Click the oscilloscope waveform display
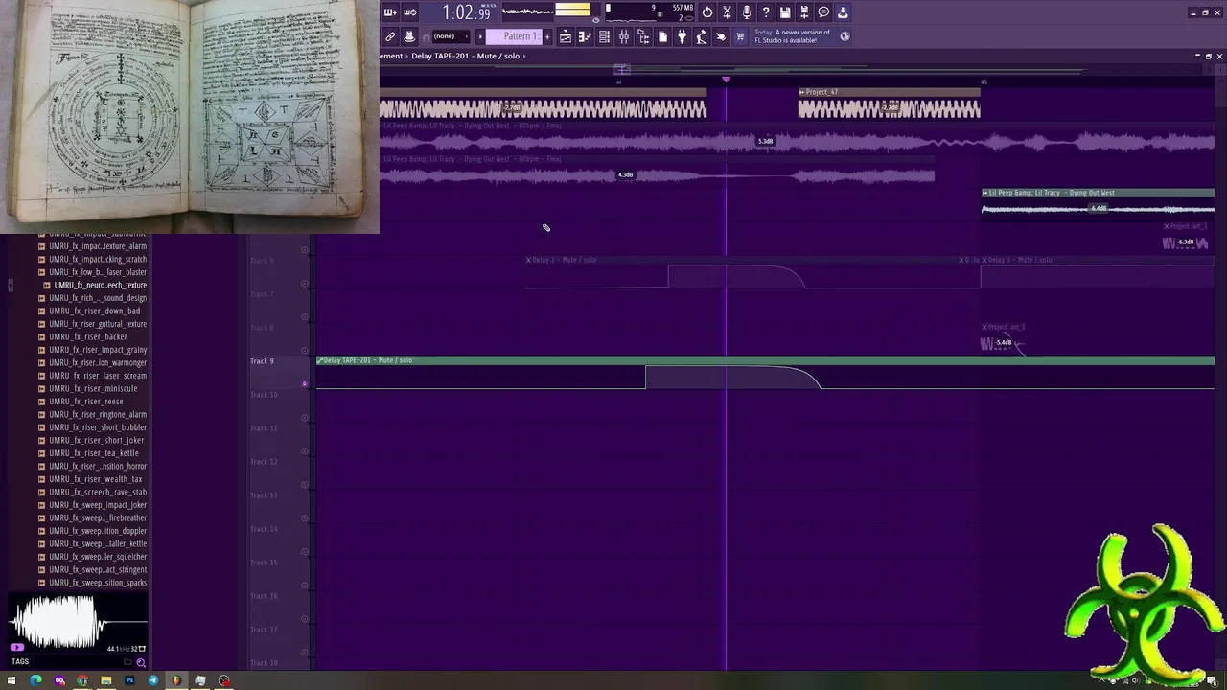 click(527, 11)
